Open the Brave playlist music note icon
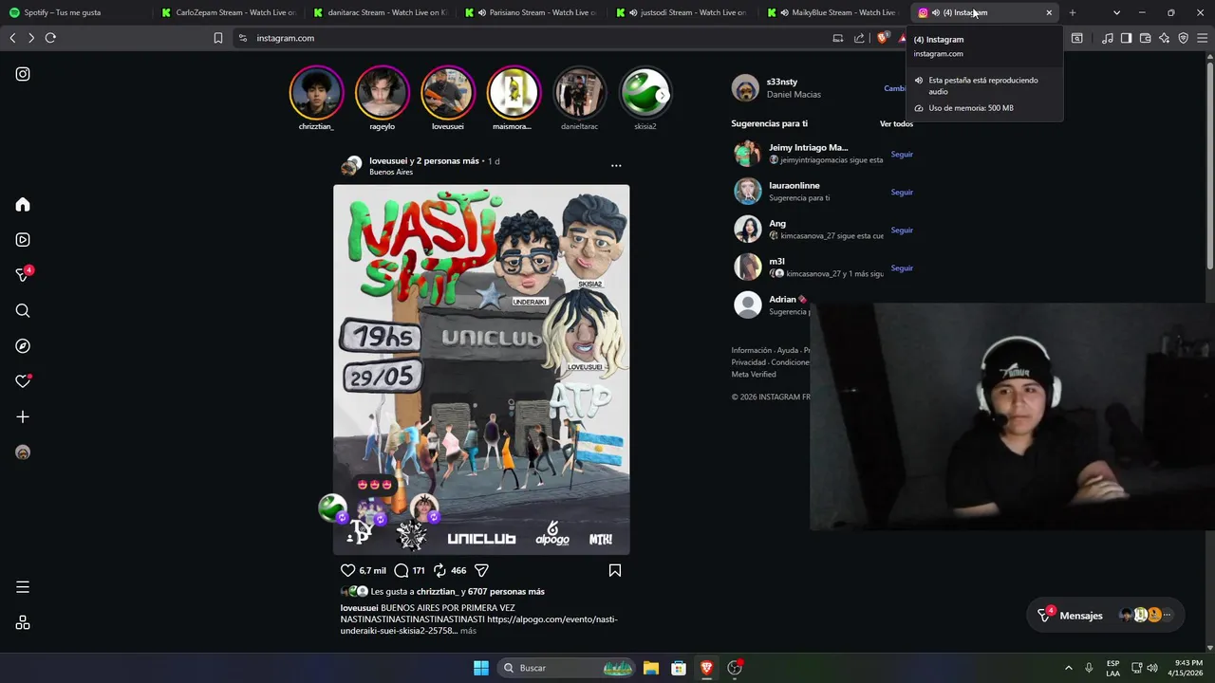Image resolution: width=1215 pixels, height=683 pixels. (1108, 38)
